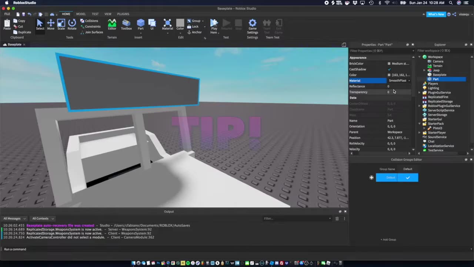
Task: Open the UI insert tool
Action: coord(152,25)
